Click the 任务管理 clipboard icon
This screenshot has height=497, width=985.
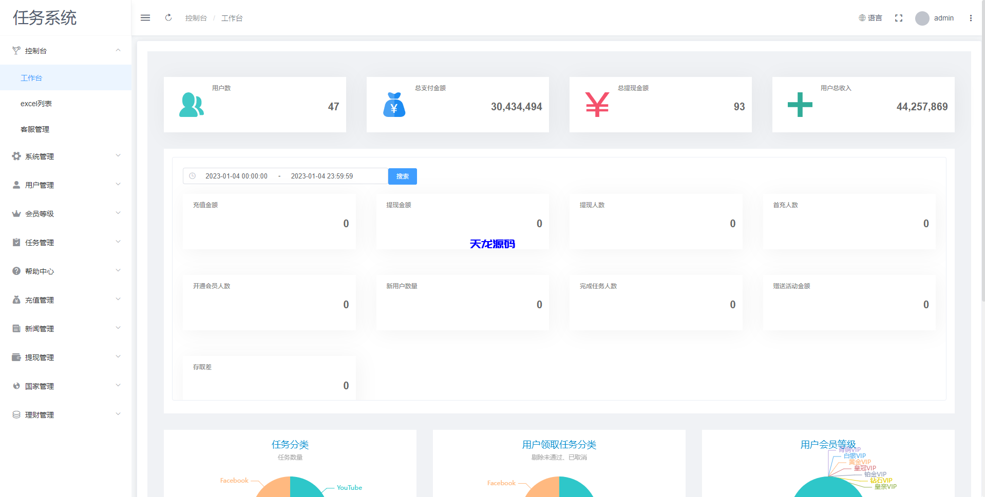[16, 242]
